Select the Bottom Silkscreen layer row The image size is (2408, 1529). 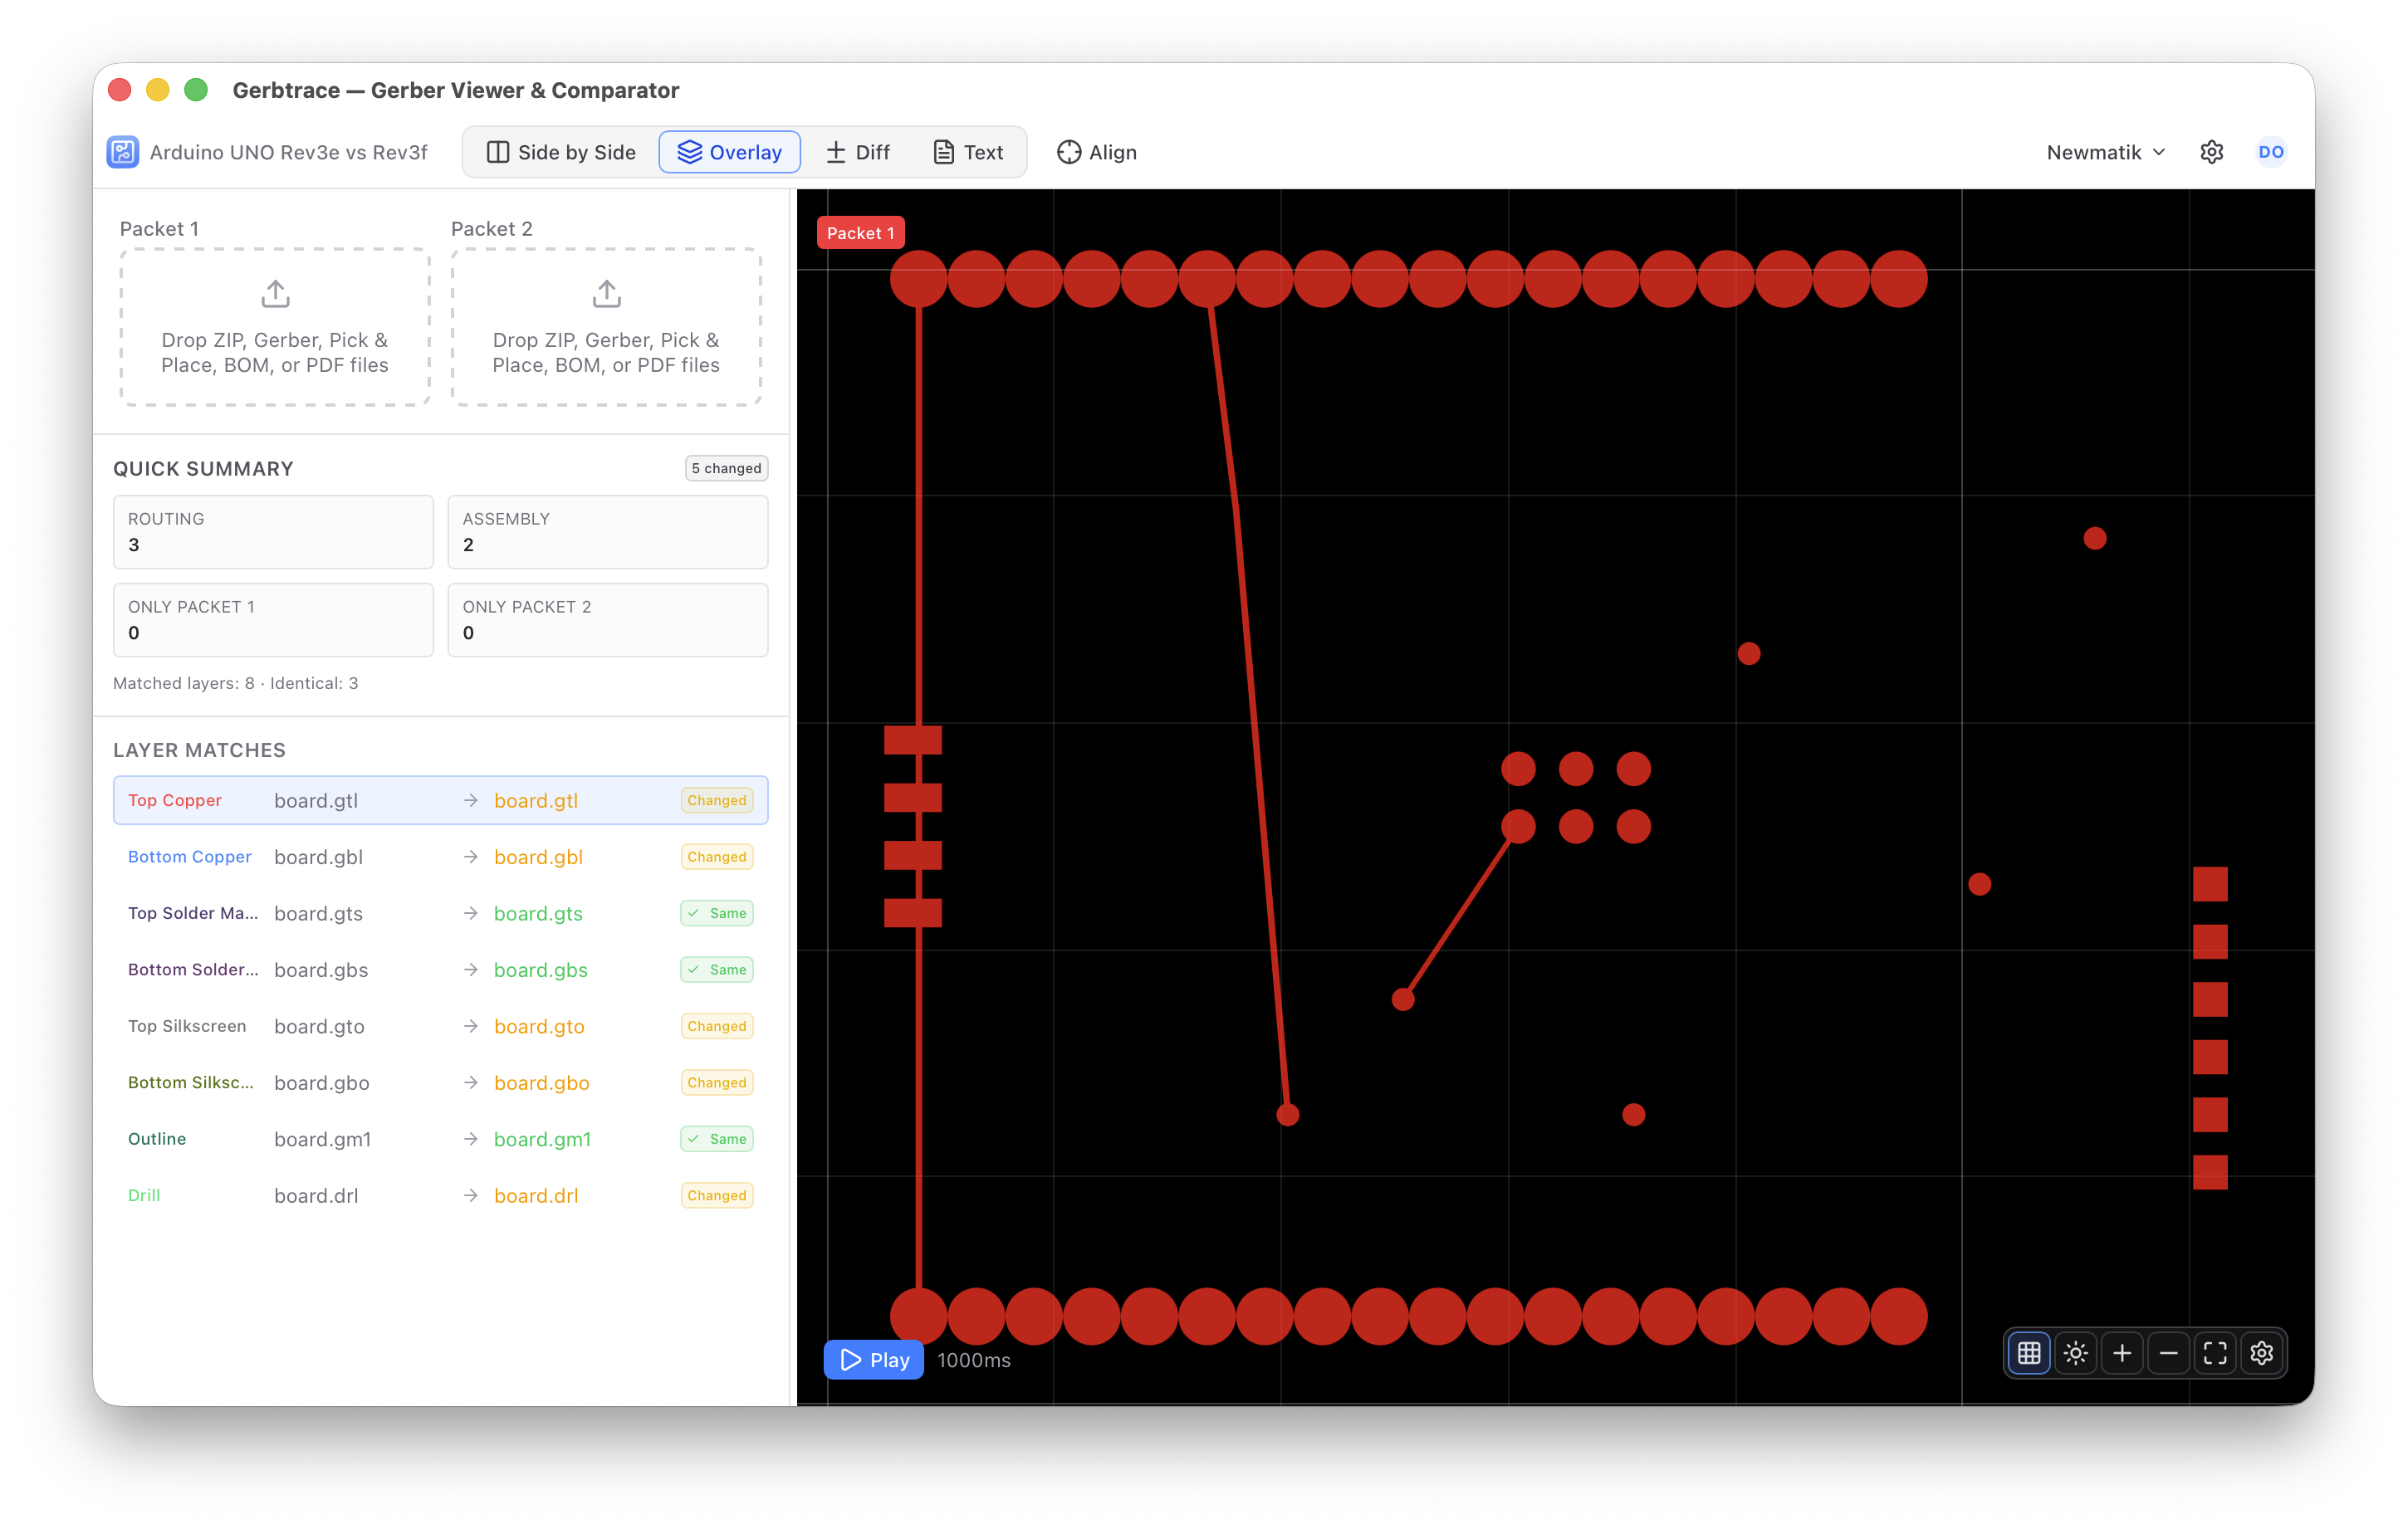(440, 1083)
